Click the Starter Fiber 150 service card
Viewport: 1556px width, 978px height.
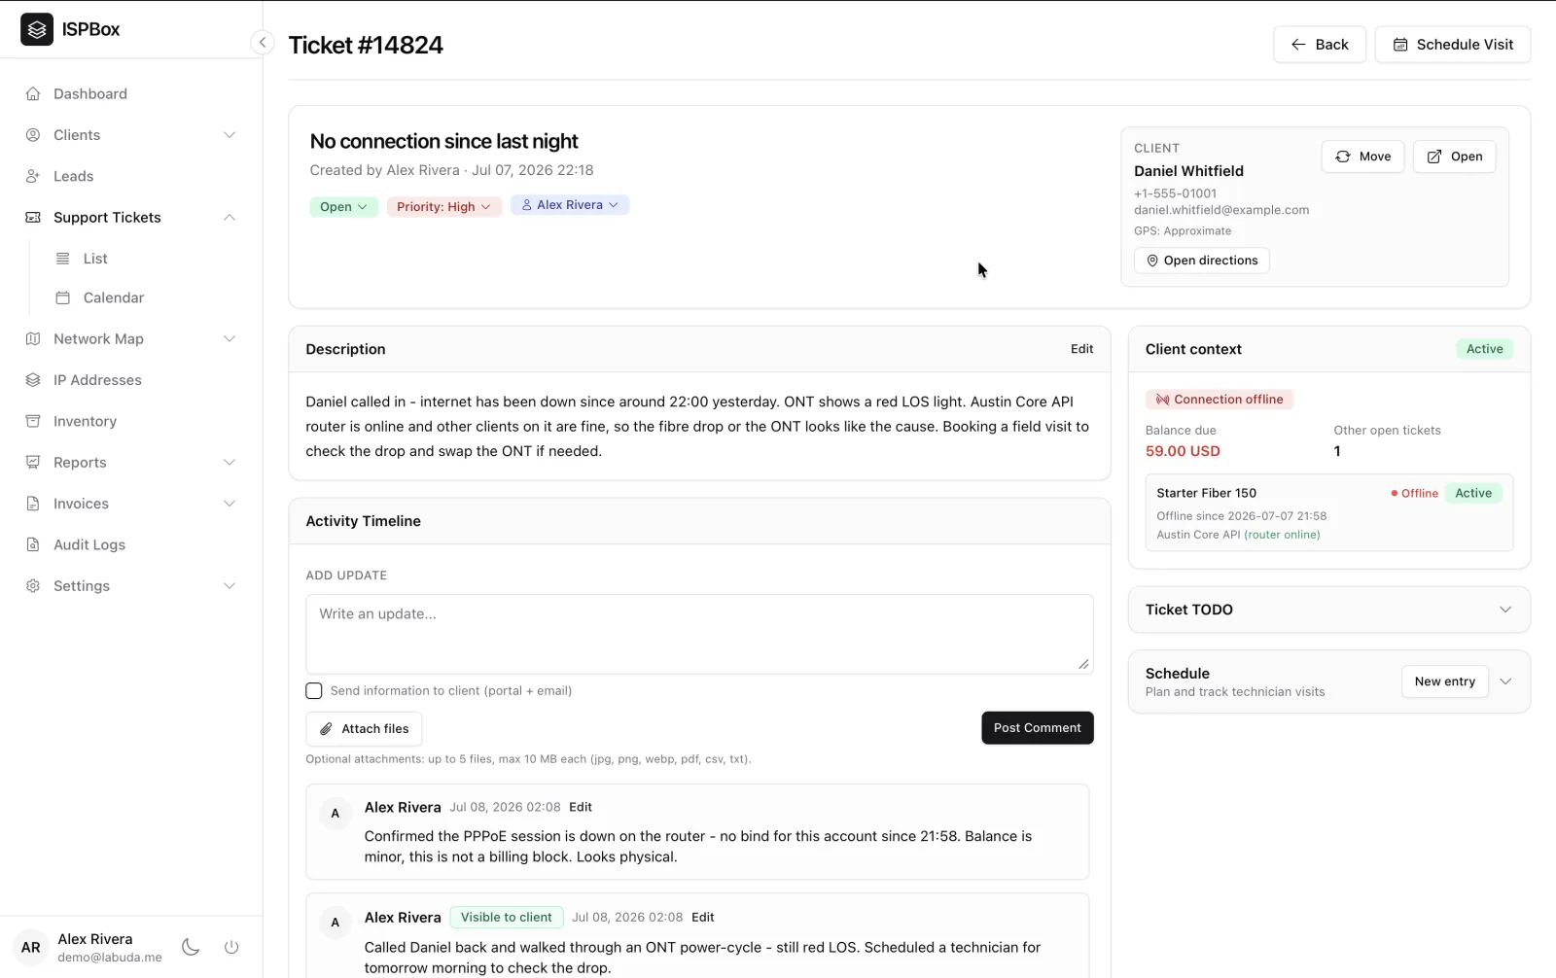pyautogui.click(x=1328, y=512)
